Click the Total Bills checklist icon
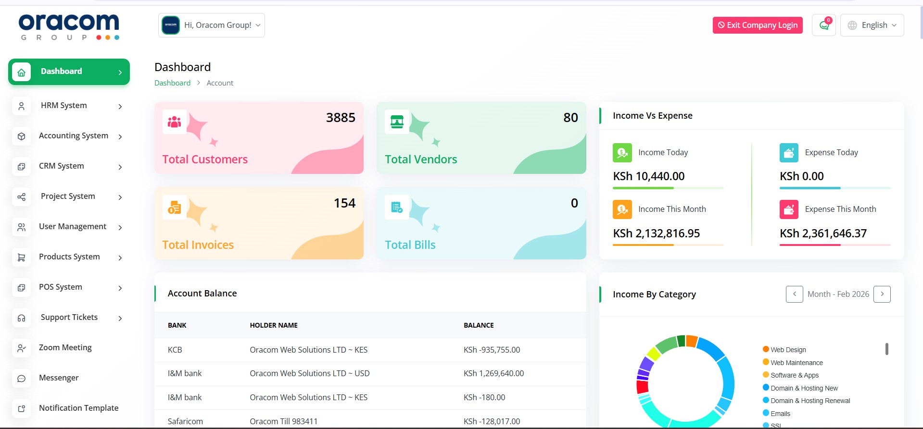 397,208
